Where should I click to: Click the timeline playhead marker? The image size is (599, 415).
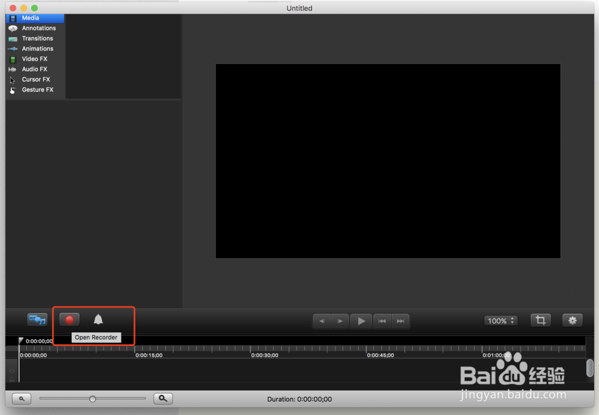tap(20, 341)
